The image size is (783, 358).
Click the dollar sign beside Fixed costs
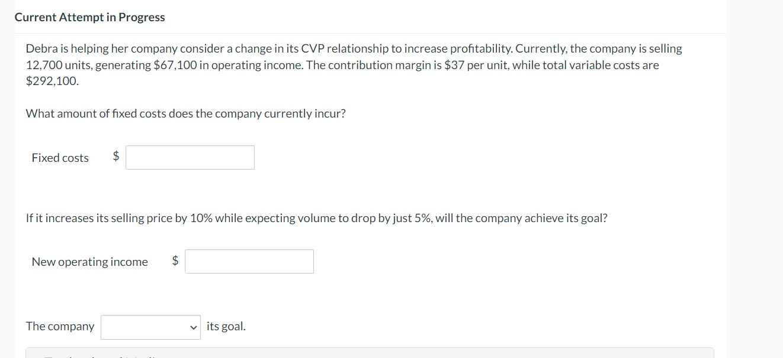[x=115, y=157]
